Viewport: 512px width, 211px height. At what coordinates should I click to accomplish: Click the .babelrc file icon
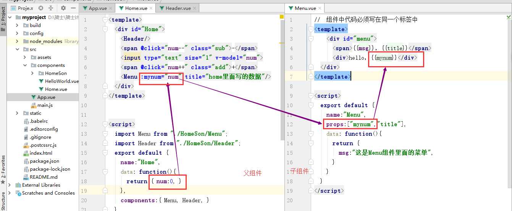(x=26, y=121)
